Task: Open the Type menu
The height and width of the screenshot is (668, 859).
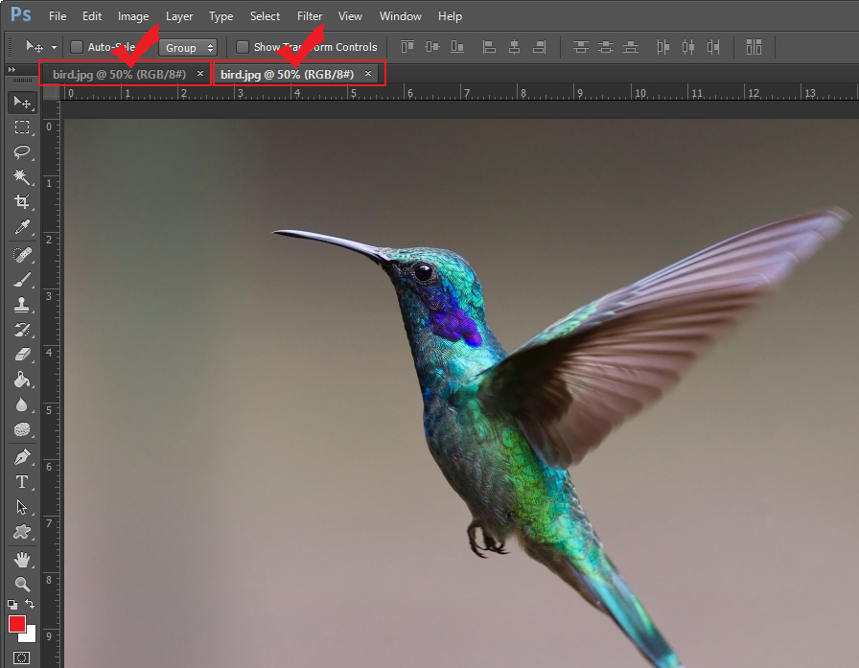Action: (x=221, y=16)
